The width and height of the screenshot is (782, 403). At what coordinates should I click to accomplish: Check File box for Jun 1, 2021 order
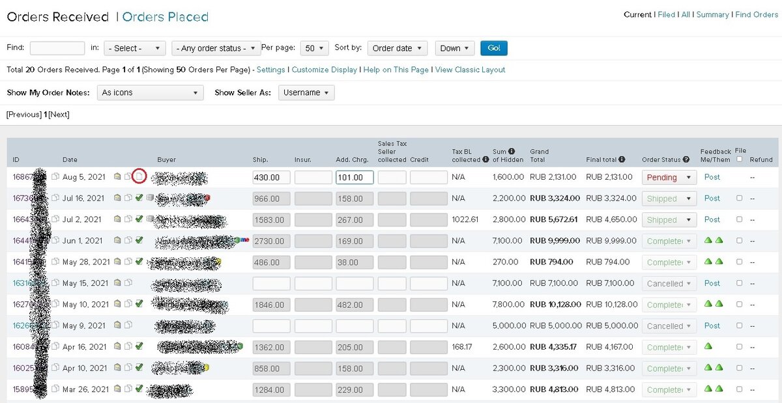click(739, 241)
